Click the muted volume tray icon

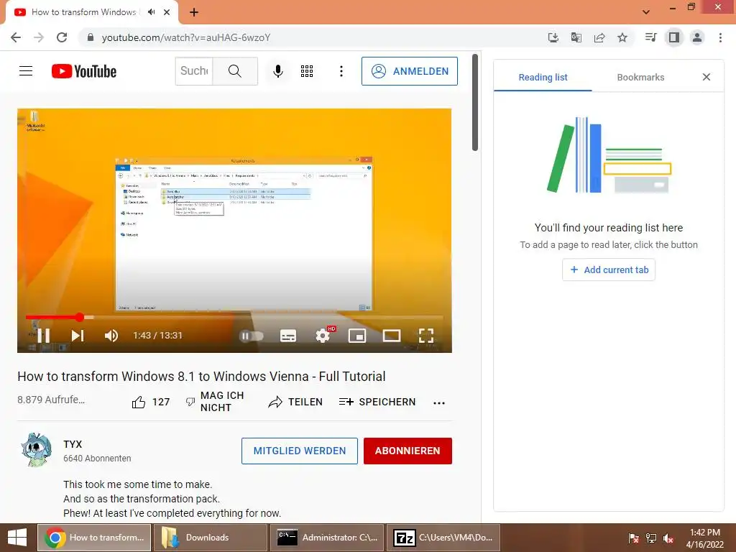668,538
